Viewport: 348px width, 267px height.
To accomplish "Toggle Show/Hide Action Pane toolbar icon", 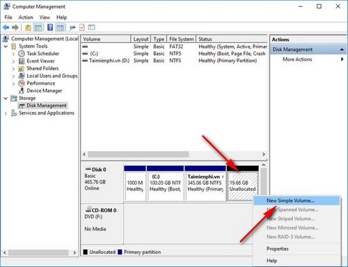I will click(60, 28).
